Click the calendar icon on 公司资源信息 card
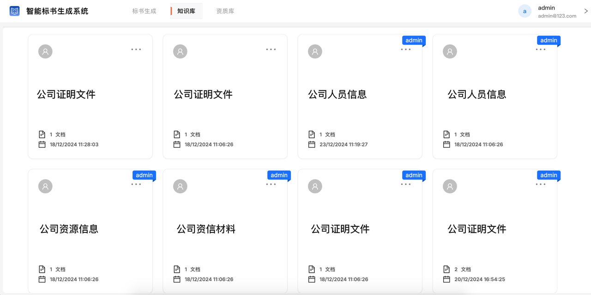Viewport: 591px width, 295px height. (x=42, y=279)
